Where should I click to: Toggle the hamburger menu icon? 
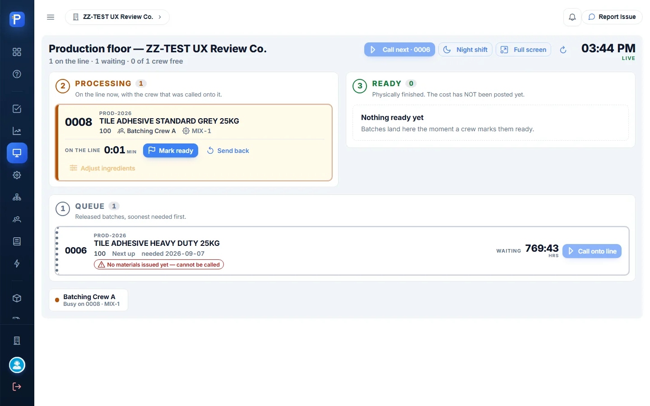click(x=51, y=17)
